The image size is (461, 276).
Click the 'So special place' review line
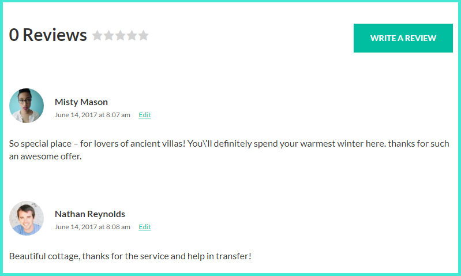coord(229,144)
